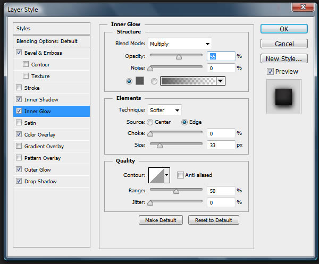Open the gradient picker dropdown arrow
Image resolution: width=319 pixels, height=264 pixels.
point(220,81)
